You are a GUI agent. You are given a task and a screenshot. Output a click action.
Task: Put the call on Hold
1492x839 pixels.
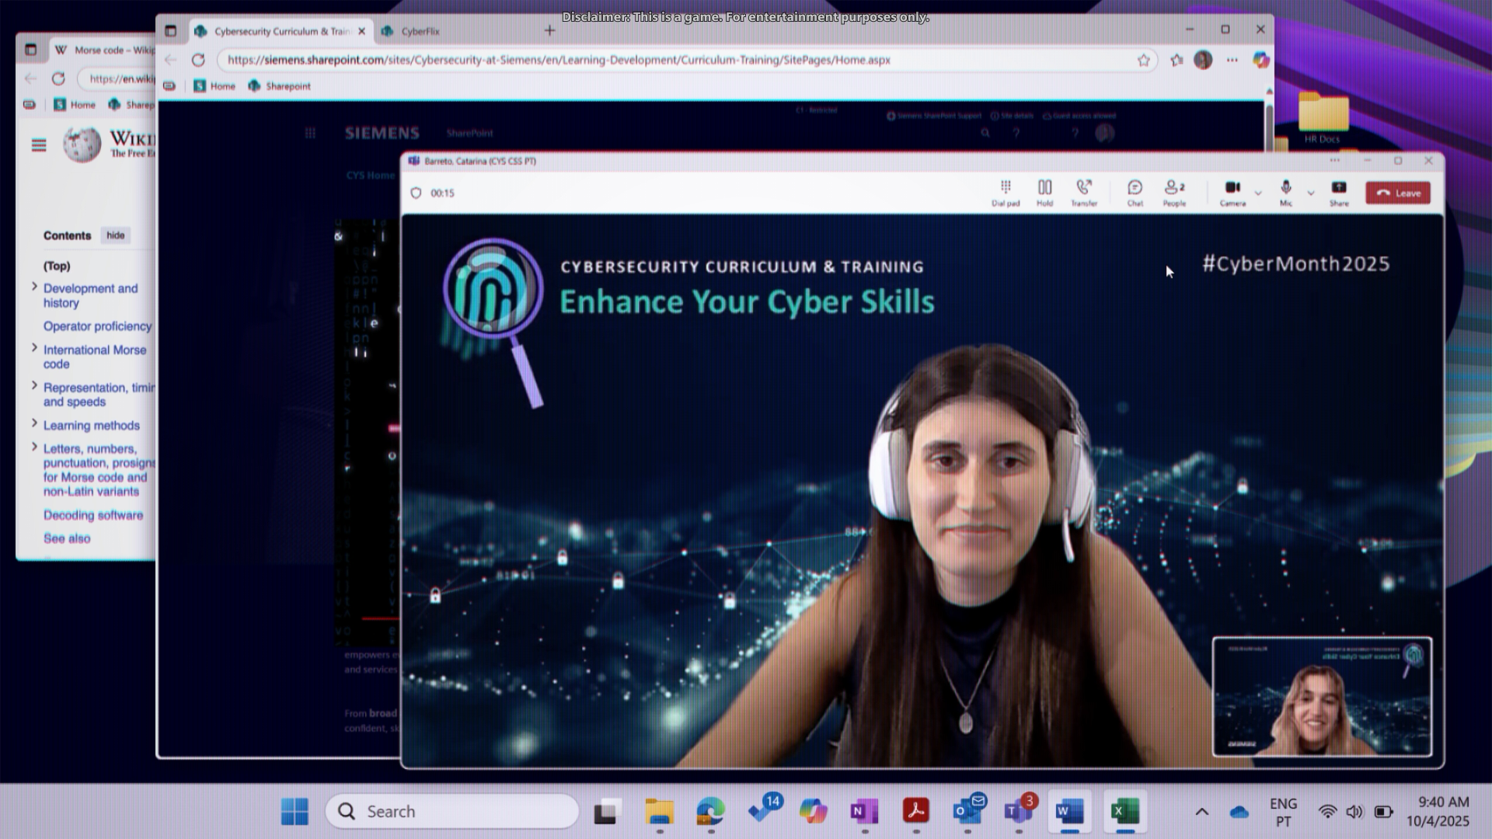(1044, 193)
